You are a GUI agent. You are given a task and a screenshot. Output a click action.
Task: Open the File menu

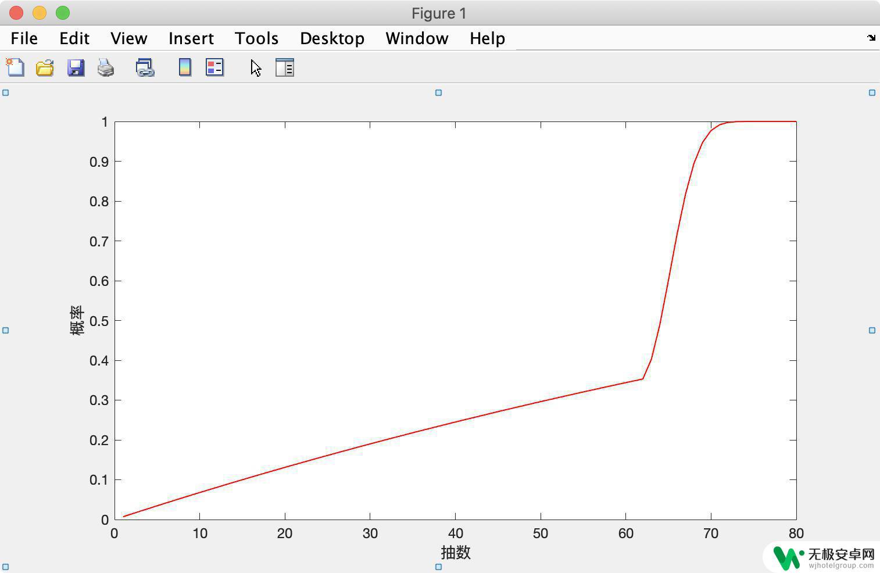point(24,38)
